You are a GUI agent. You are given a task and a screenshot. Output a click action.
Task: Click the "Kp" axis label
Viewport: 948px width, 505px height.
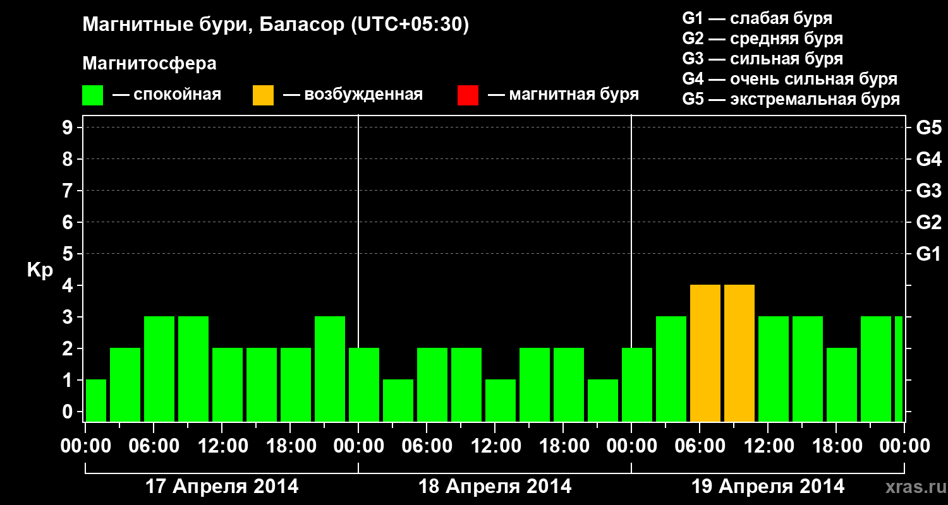[40, 270]
